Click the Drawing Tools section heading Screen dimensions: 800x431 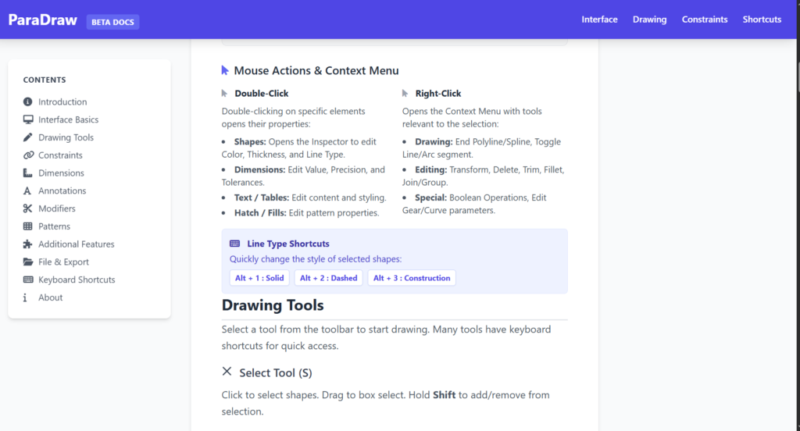coord(273,305)
